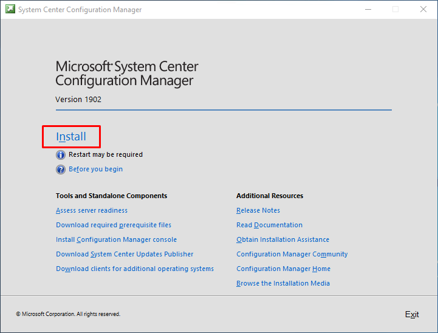Image resolution: width=438 pixels, height=333 pixels.
Task: Click the Install link
Action: coord(71,137)
